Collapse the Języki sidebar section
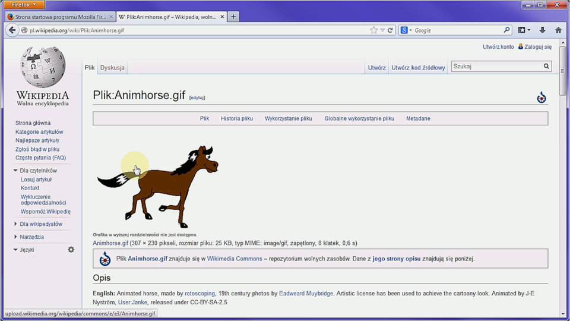 (15, 250)
